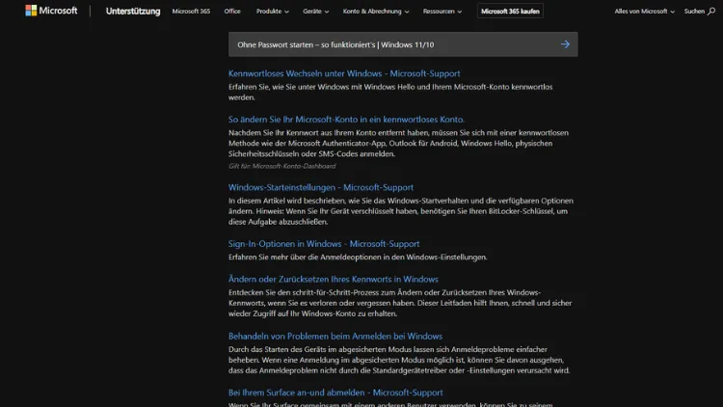
Task: Expand the Produkte dropdown menu
Action: (x=273, y=11)
